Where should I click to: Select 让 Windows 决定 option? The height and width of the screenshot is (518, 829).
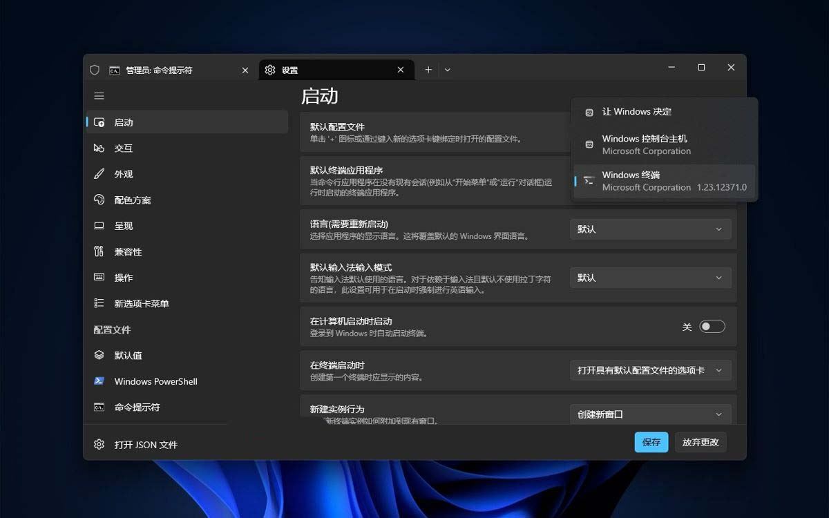[x=665, y=112]
